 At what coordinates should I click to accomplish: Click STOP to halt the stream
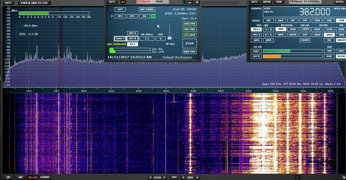pyautogui.click(x=189, y=43)
